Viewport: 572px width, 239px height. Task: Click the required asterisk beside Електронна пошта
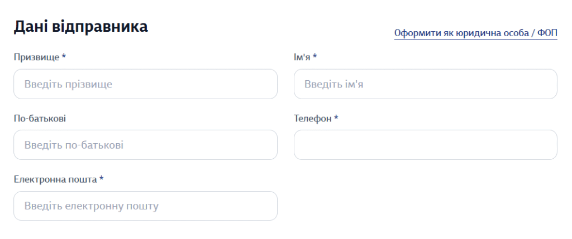(102, 179)
